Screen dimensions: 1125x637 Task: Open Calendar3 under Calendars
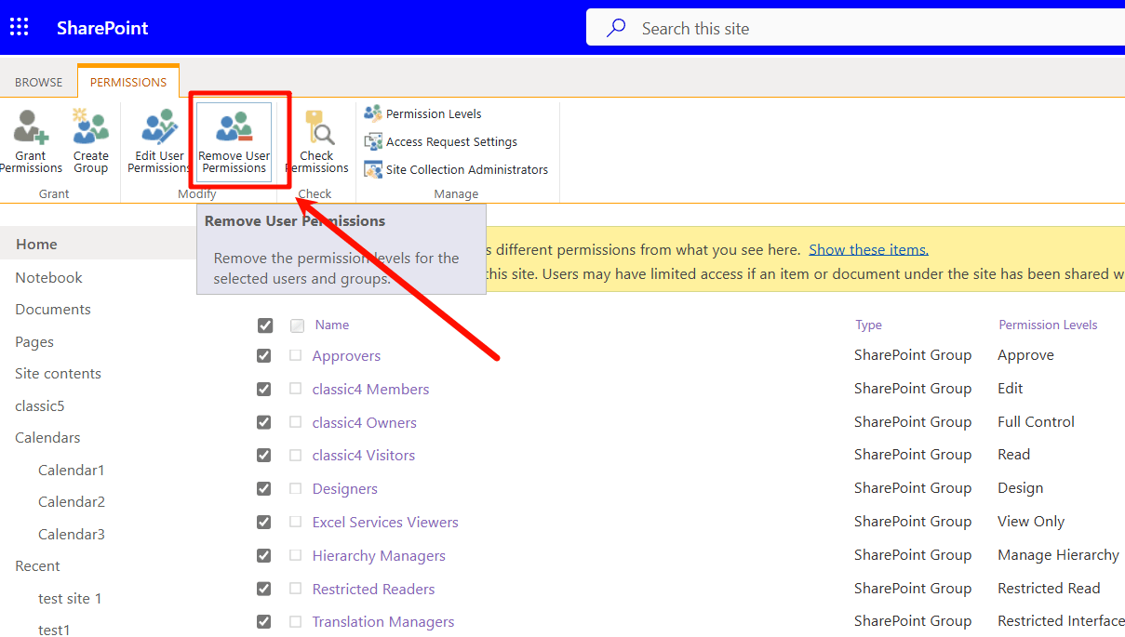(x=72, y=534)
